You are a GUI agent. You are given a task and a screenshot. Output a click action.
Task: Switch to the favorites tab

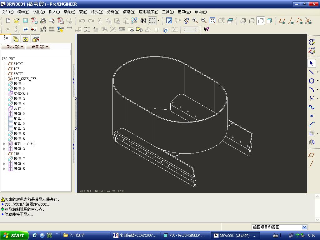(x=25, y=39)
